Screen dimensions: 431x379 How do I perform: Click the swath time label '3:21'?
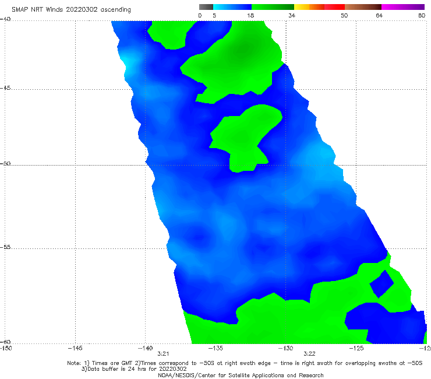[163, 354]
